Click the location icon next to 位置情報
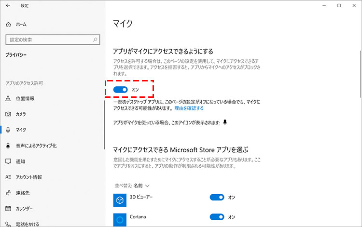 click(x=8, y=98)
